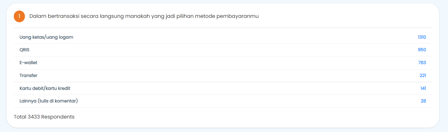Pick the Transfer option label
Image resolution: width=448 pixels, height=132 pixels.
[28, 76]
